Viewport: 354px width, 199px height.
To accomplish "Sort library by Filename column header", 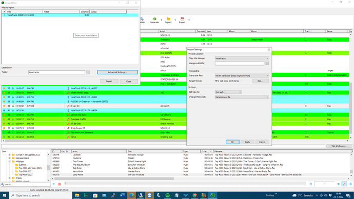I will click(x=282, y=151).
